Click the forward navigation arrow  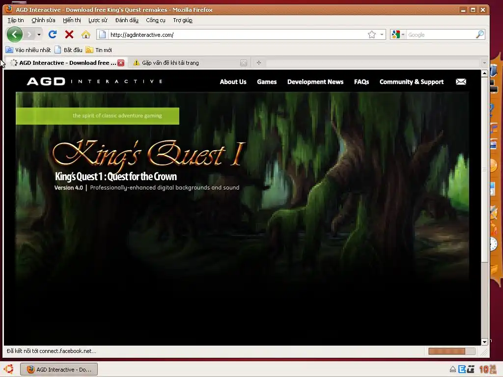pos(29,34)
